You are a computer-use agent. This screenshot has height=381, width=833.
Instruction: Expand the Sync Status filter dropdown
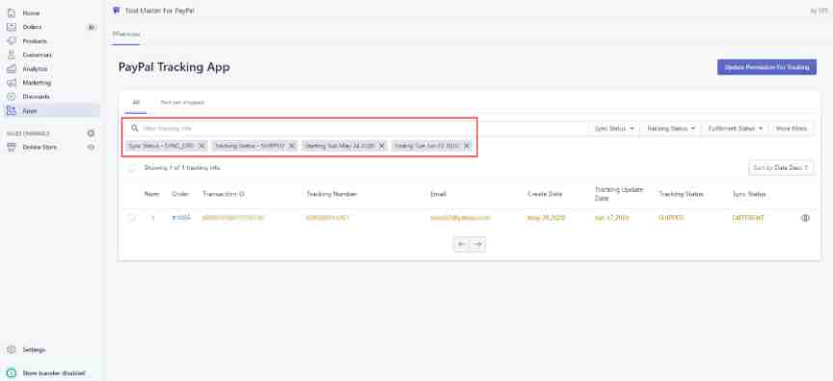coord(614,128)
